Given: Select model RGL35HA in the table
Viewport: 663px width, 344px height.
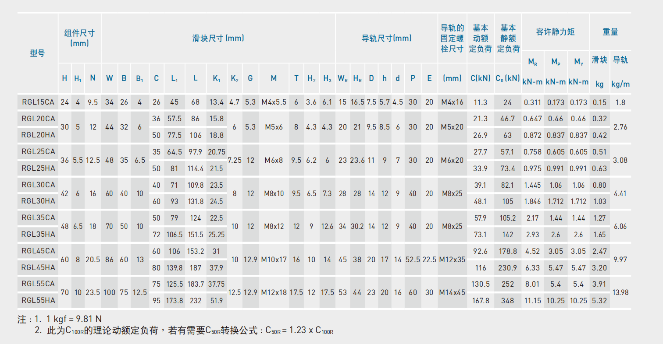Looking at the screenshot, I should pos(38,235).
